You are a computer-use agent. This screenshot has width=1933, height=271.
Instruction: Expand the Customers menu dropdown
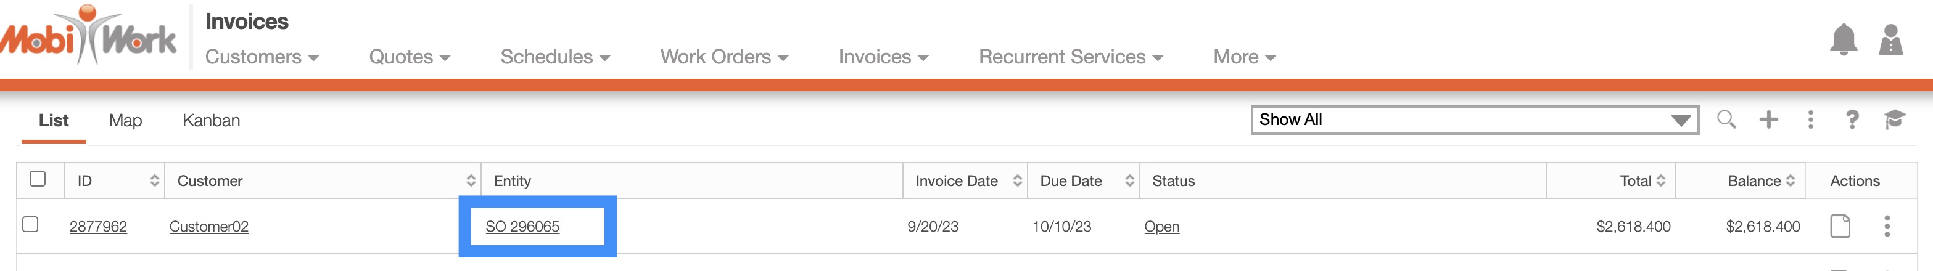tap(262, 57)
